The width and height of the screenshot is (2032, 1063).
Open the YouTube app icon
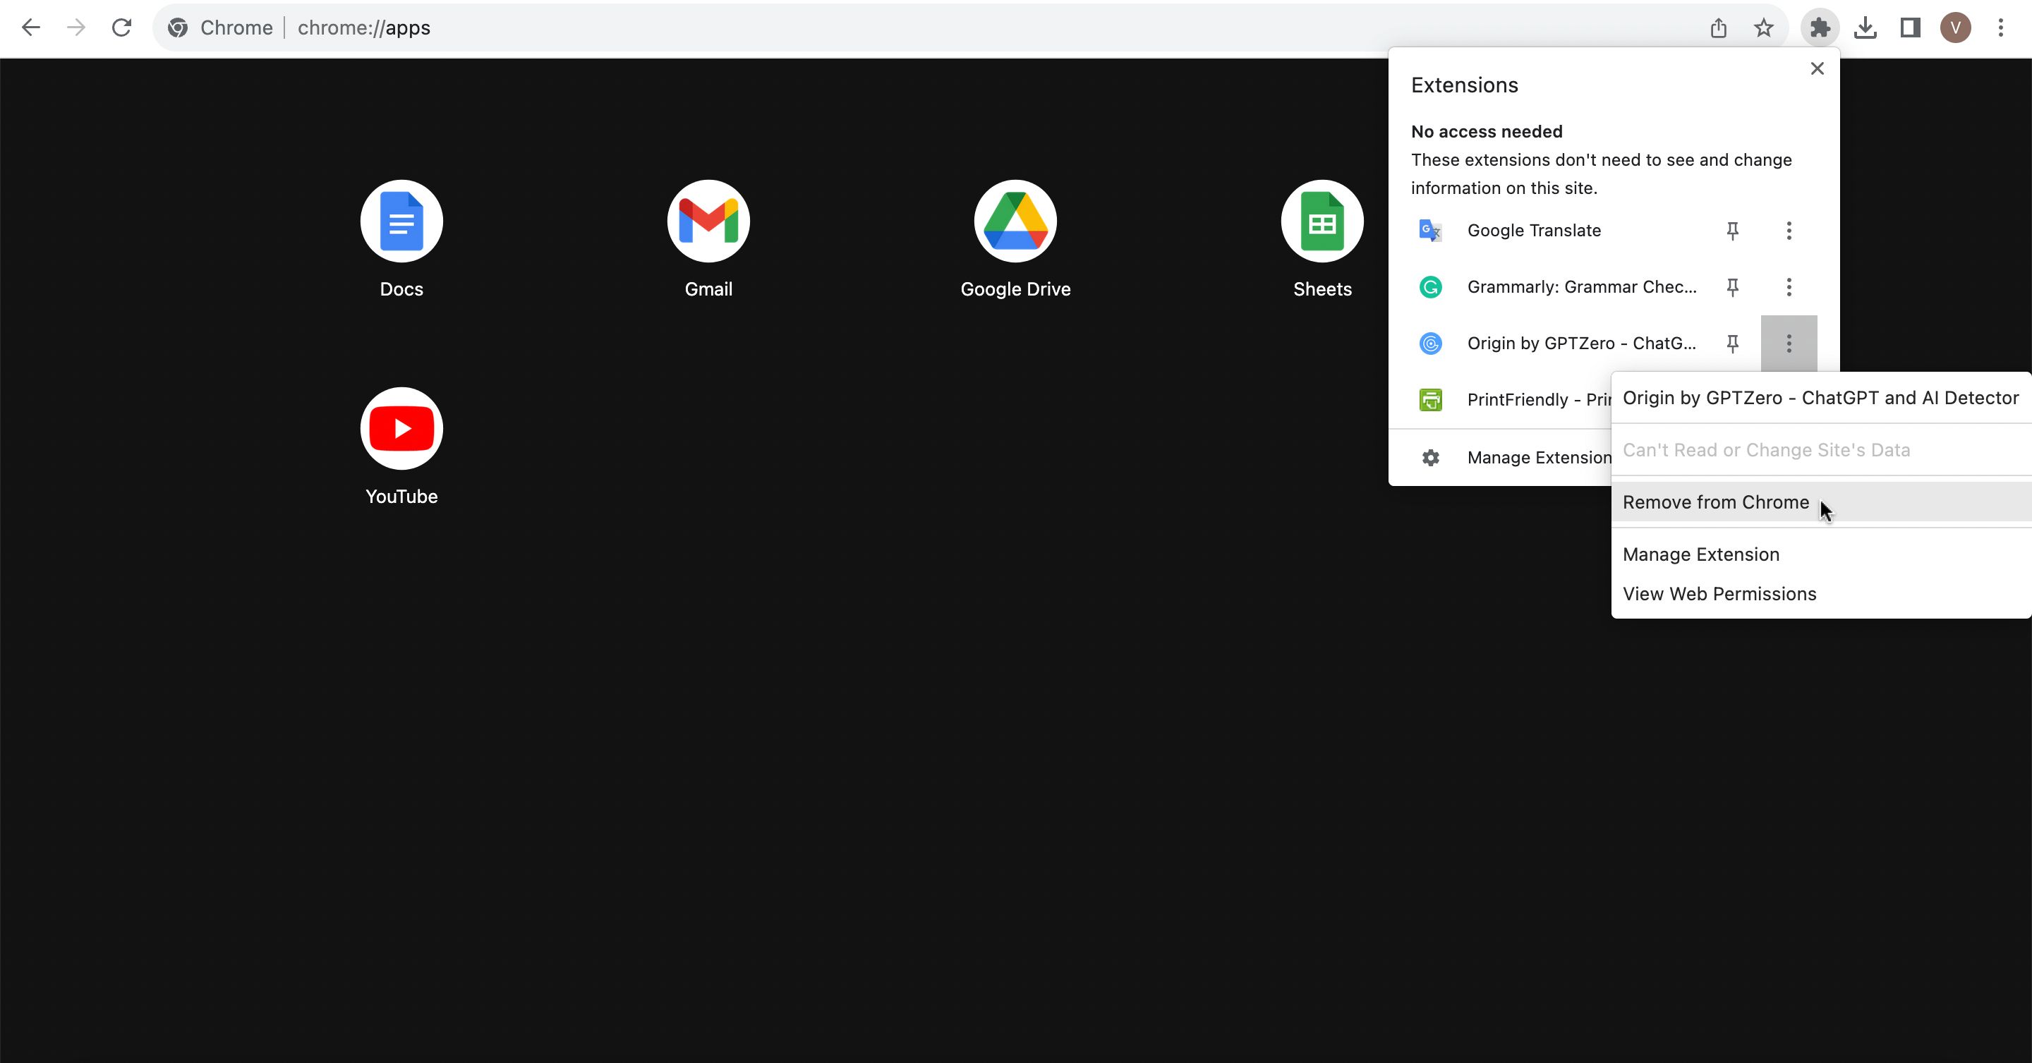401,428
